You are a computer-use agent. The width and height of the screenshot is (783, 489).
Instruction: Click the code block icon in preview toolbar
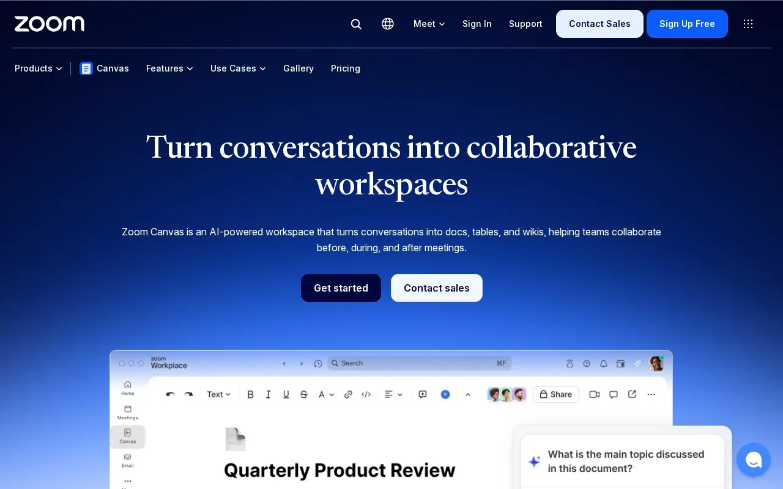[x=366, y=394]
